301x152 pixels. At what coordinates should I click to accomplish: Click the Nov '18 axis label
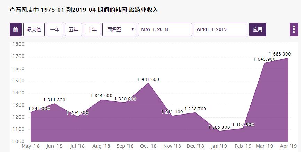(172, 146)
